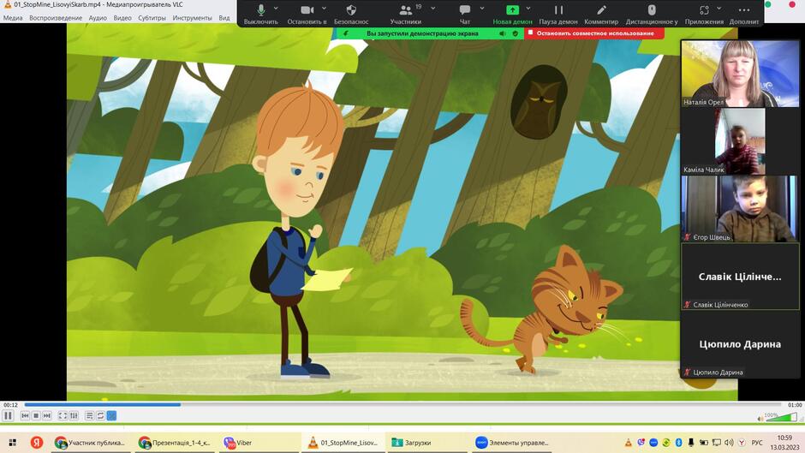The width and height of the screenshot is (805, 453).
Task: Expand share options arrow beside New Share
Action: [x=528, y=9]
